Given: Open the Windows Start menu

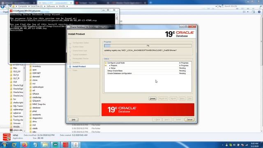Looking at the screenshot, I should pos(4,145).
